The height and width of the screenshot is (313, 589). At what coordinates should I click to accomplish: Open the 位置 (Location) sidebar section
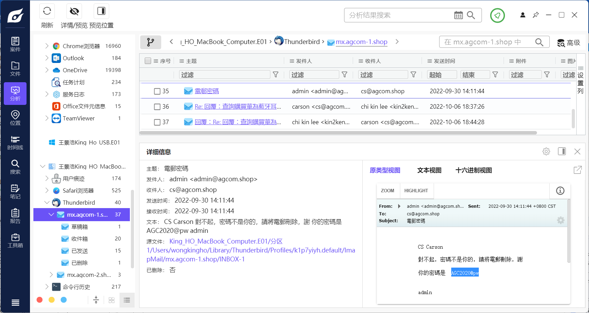pyautogui.click(x=15, y=118)
